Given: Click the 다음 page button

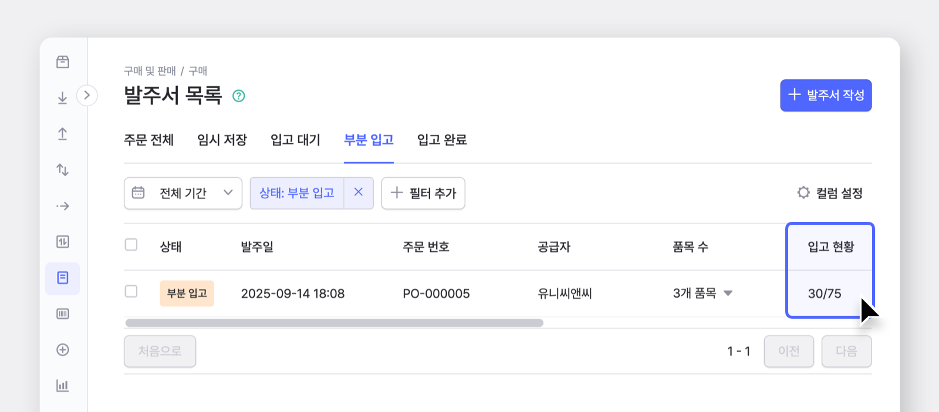Looking at the screenshot, I should [x=846, y=351].
